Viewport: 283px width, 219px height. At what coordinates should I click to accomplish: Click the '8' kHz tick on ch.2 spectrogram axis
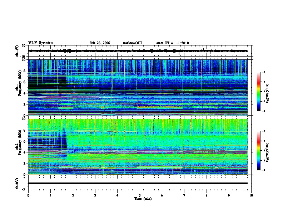[25, 130]
